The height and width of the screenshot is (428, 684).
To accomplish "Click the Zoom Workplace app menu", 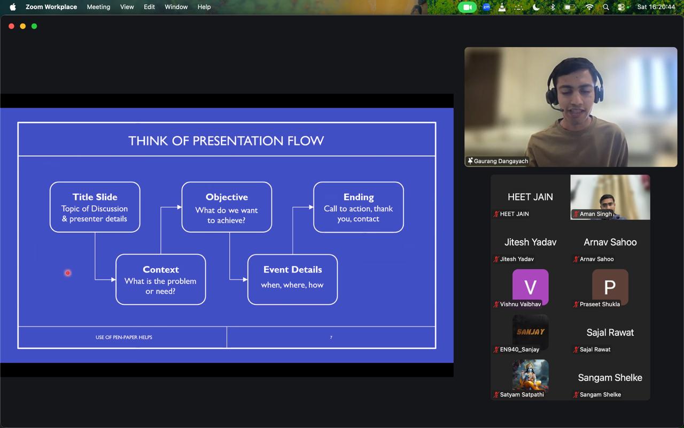I will click(51, 7).
